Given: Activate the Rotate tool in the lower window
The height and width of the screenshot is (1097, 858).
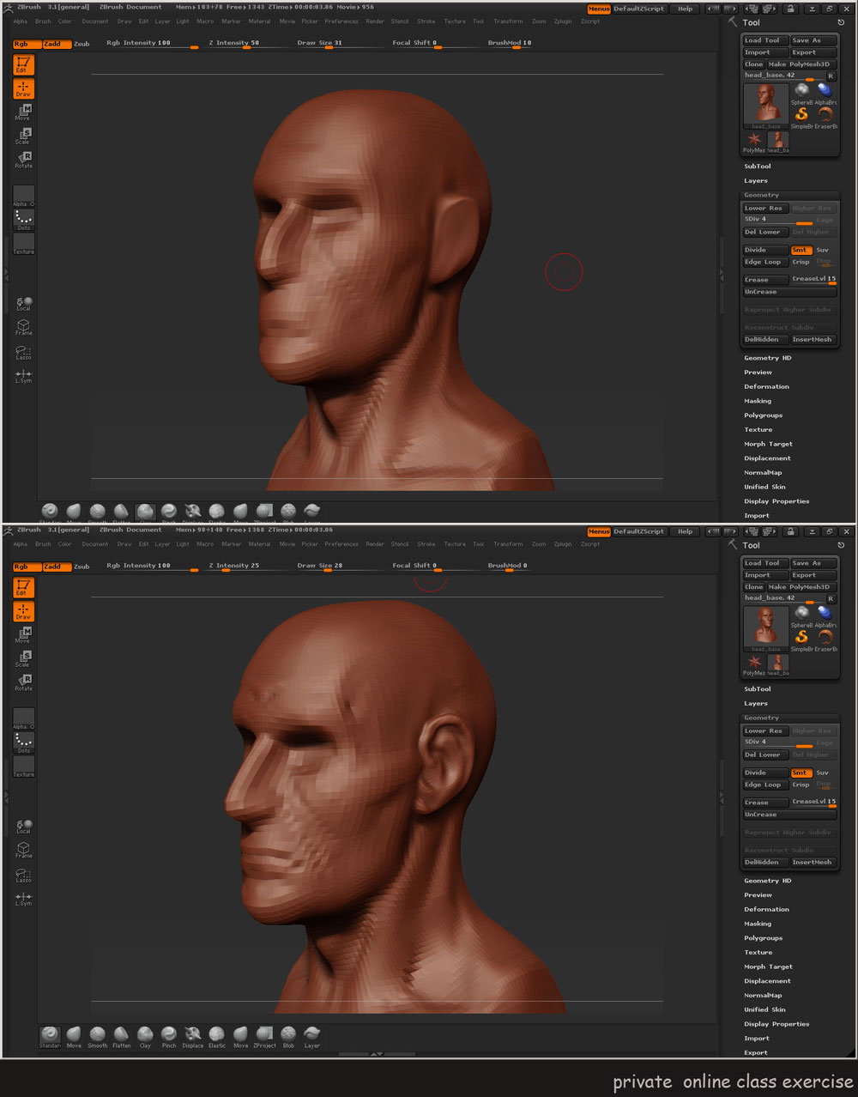Looking at the screenshot, I should click(x=23, y=682).
